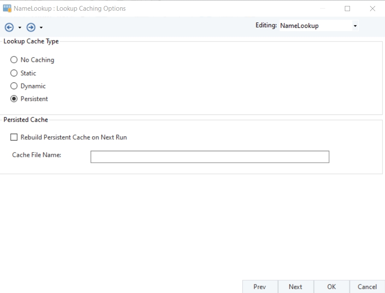Viewport: 385px width, 293px height.
Task: Open the NameLookup window icon menu
Action: 7,8
